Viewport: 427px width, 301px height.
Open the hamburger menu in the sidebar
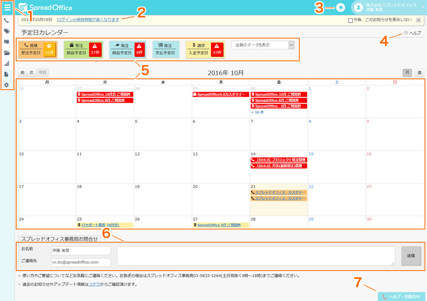tap(7, 8)
